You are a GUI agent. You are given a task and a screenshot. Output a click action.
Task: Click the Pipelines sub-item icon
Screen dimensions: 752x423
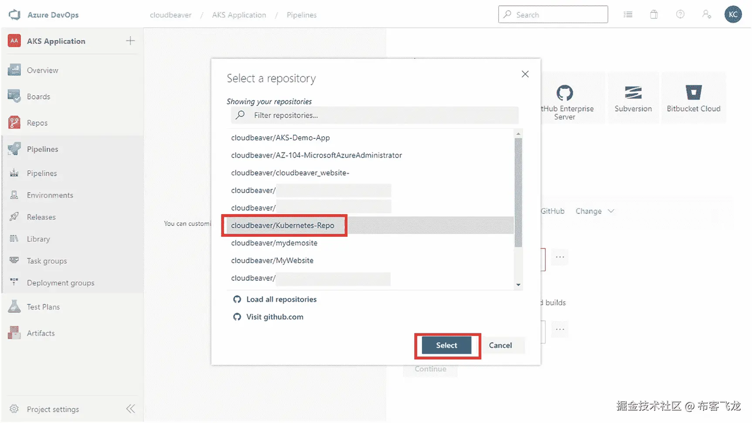click(x=14, y=173)
